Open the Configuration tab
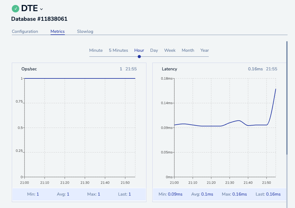The width and height of the screenshot is (295, 208). (25, 31)
